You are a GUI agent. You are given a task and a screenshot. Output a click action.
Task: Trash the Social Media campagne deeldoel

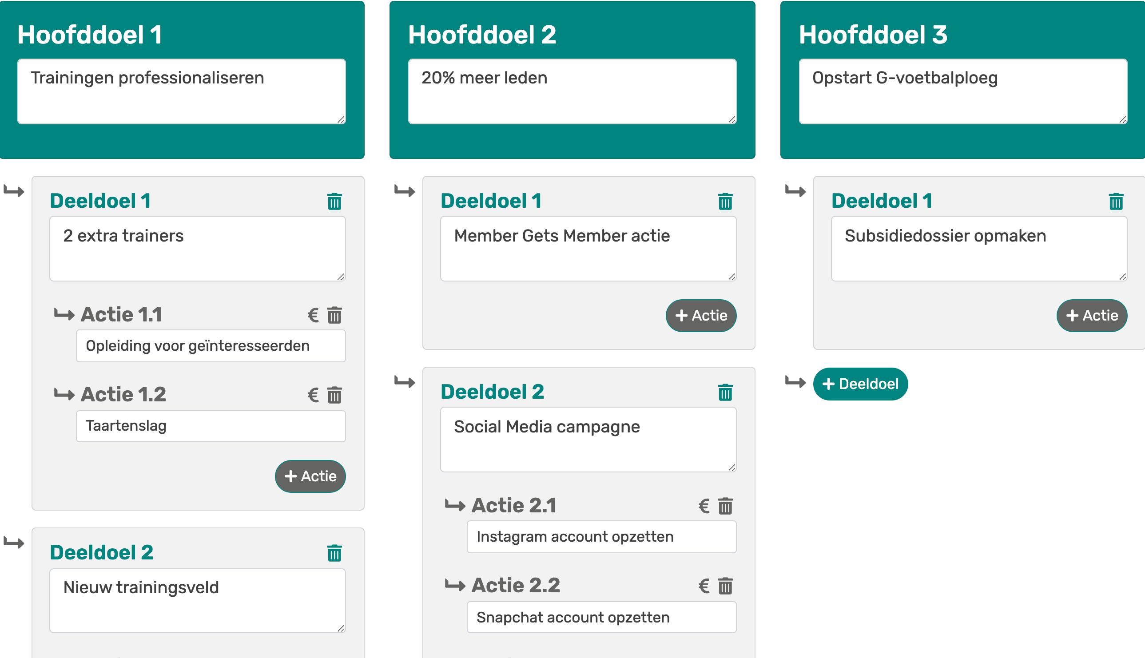(725, 392)
